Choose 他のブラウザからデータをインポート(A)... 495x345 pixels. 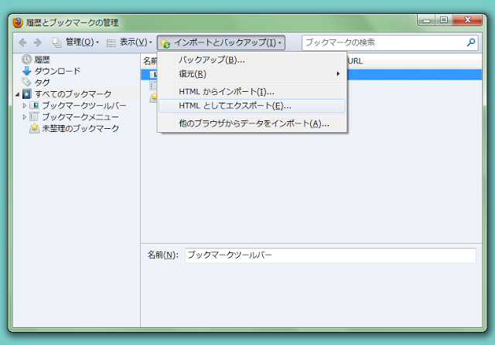(252, 123)
